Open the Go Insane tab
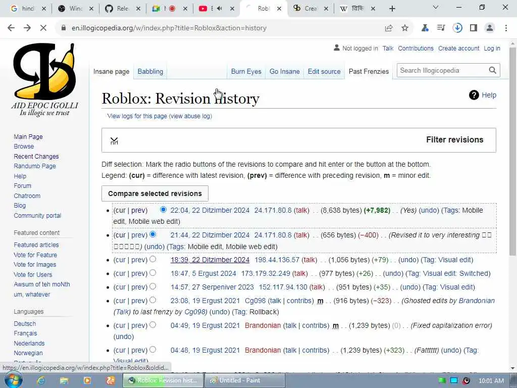This screenshot has width=517, height=388. coord(285,71)
